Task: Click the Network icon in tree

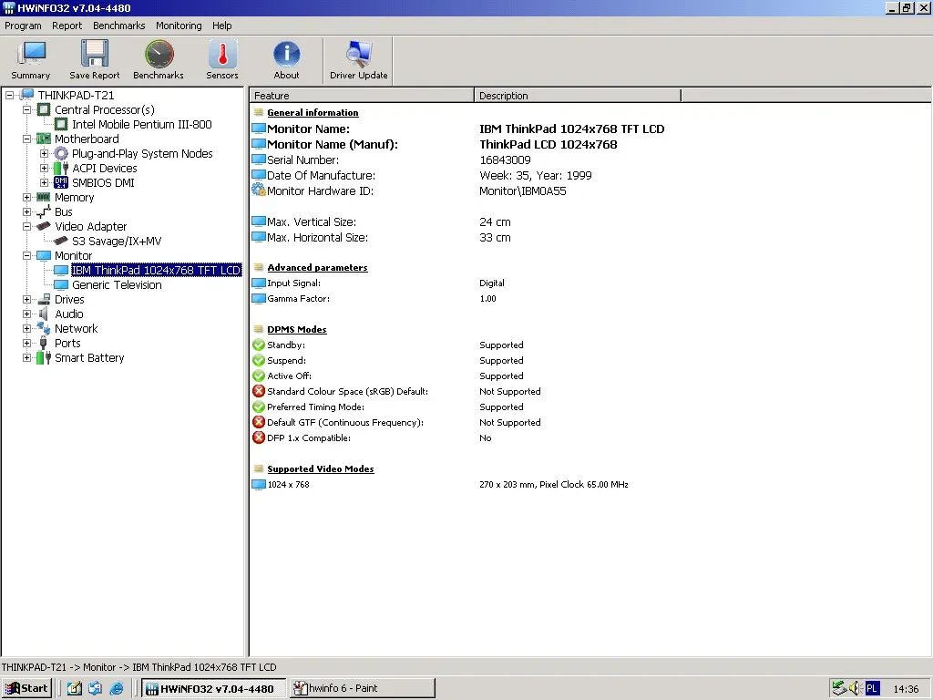Action: (x=44, y=328)
